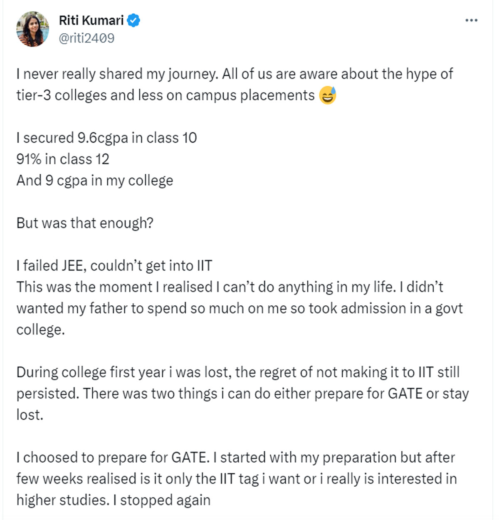The image size is (499, 520).
Task: Click the line "And 9 cgpa in my college"
Action: [x=95, y=181]
